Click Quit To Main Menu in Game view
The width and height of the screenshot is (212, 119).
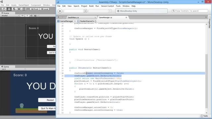(x=47, y=108)
